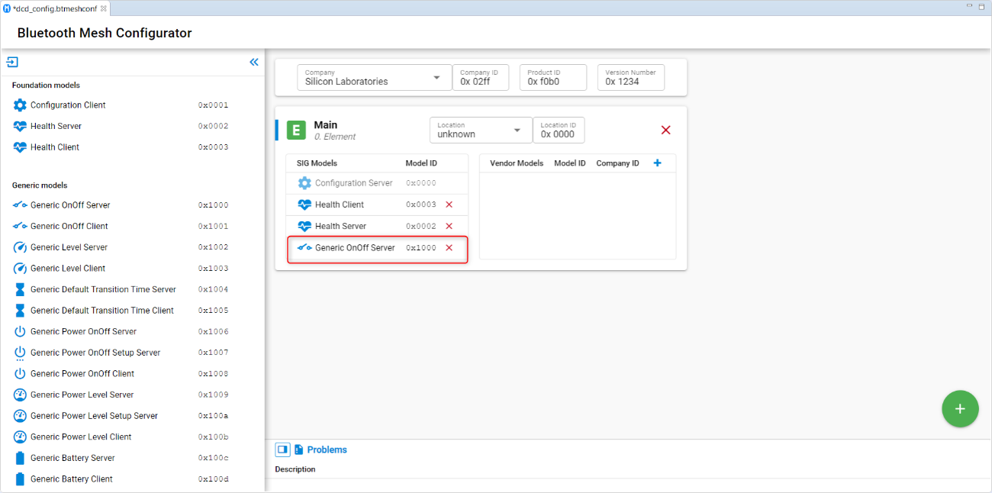Edit the Version Number field

pyautogui.click(x=631, y=78)
